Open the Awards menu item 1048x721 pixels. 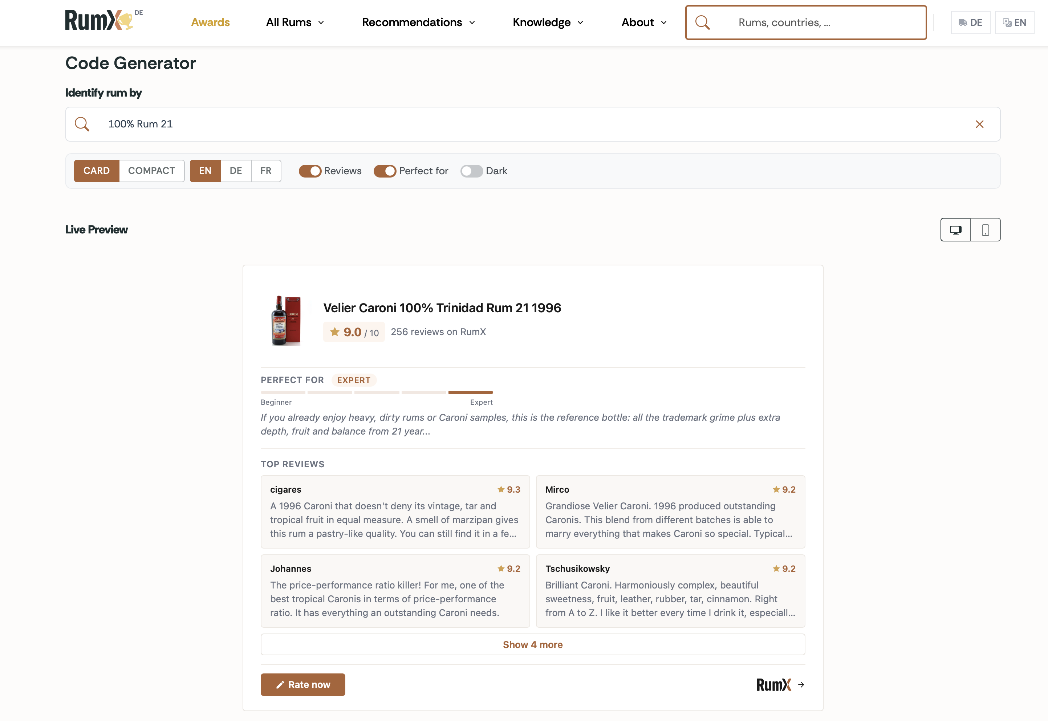tap(210, 23)
